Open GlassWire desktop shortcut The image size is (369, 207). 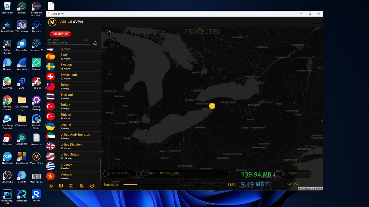[x=7, y=83]
